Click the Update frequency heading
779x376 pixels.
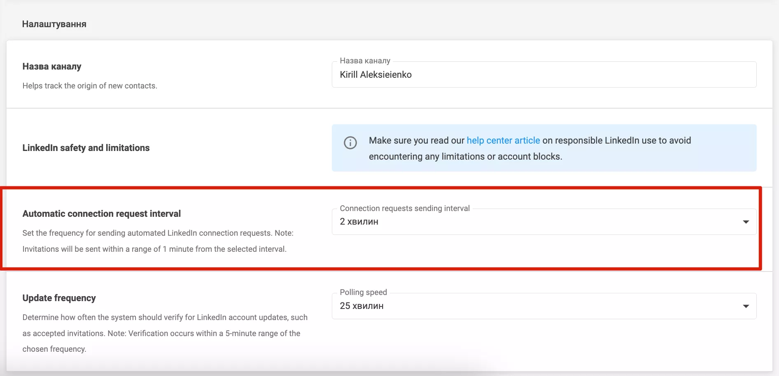(x=59, y=298)
